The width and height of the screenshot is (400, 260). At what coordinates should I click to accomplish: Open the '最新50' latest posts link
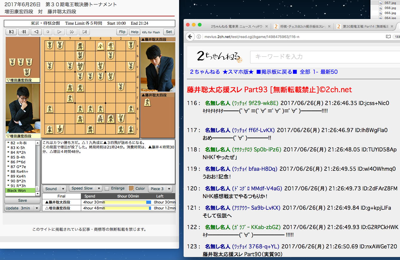pyautogui.click(x=329, y=72)
